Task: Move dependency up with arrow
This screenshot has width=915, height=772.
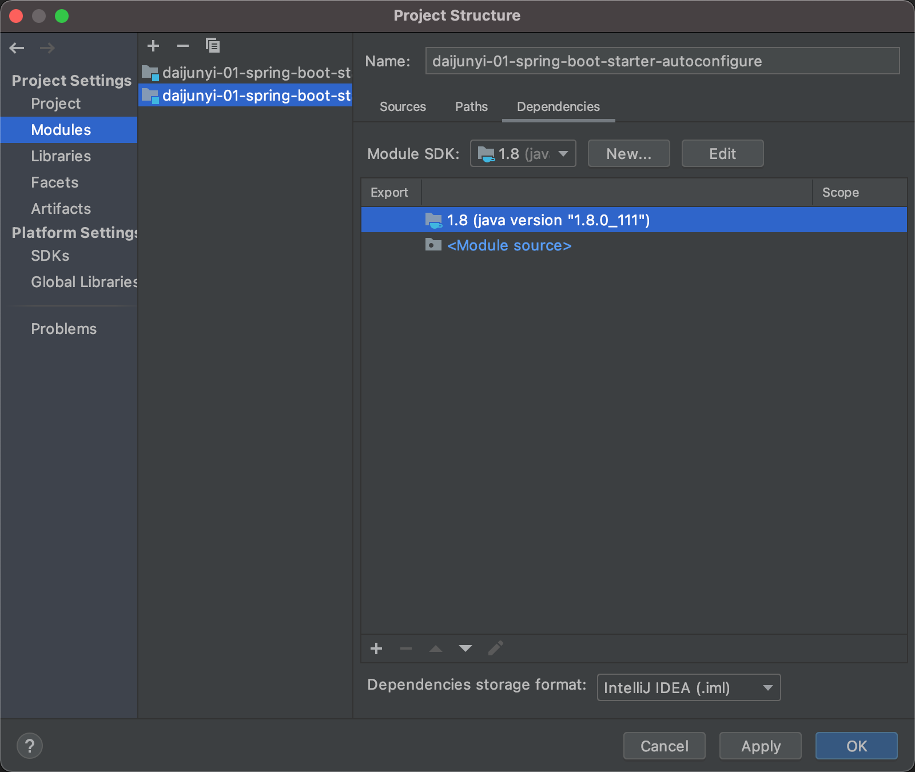Action: click(436, 648)
